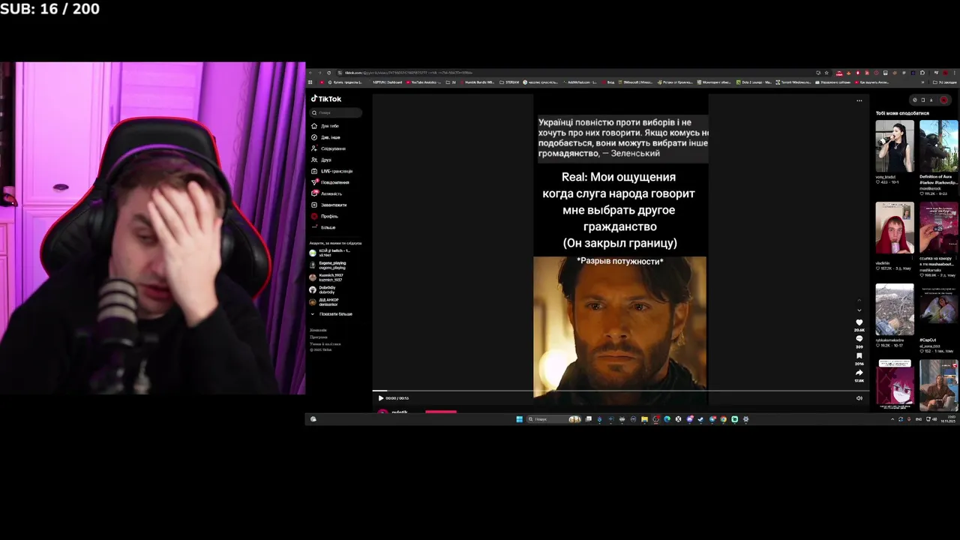Open the vladirhin suggested video thumbnail
This screenshot has width=960, height=540.
point(895,228)
